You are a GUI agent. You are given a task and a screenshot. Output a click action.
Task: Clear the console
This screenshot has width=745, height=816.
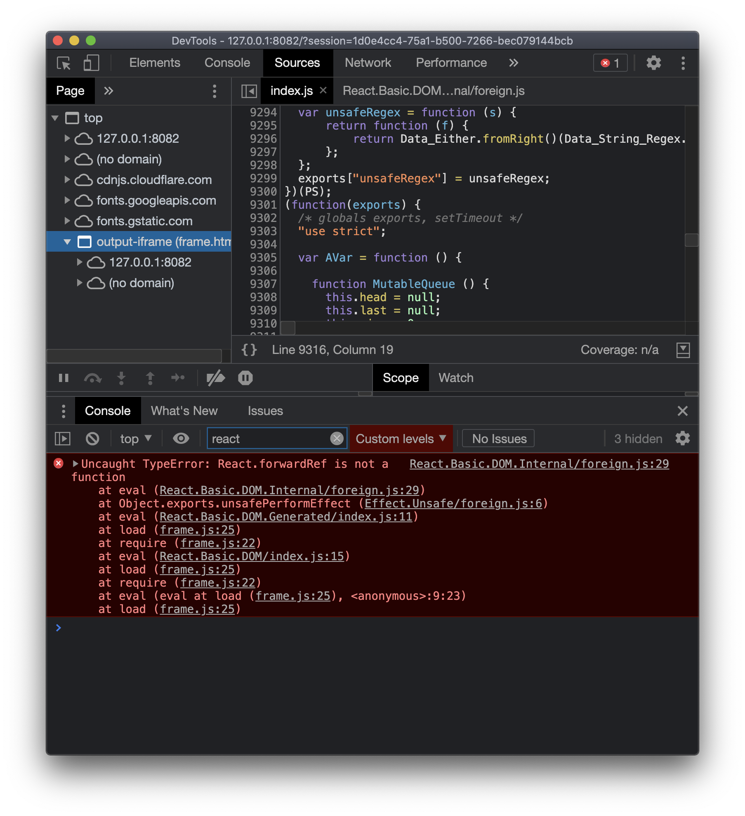point(92,439)
